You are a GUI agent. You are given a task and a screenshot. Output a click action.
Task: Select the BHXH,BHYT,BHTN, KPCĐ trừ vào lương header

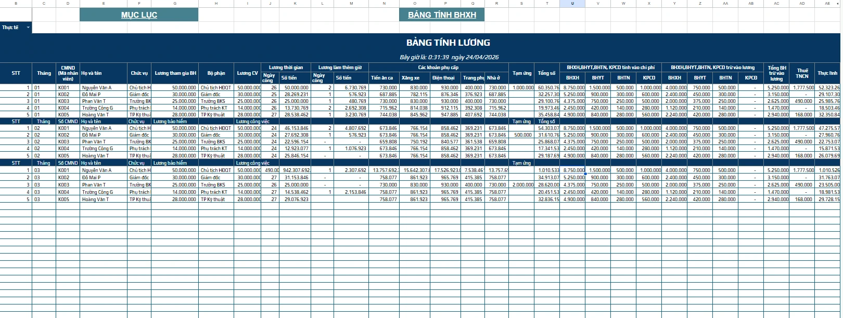coord(712,68)
